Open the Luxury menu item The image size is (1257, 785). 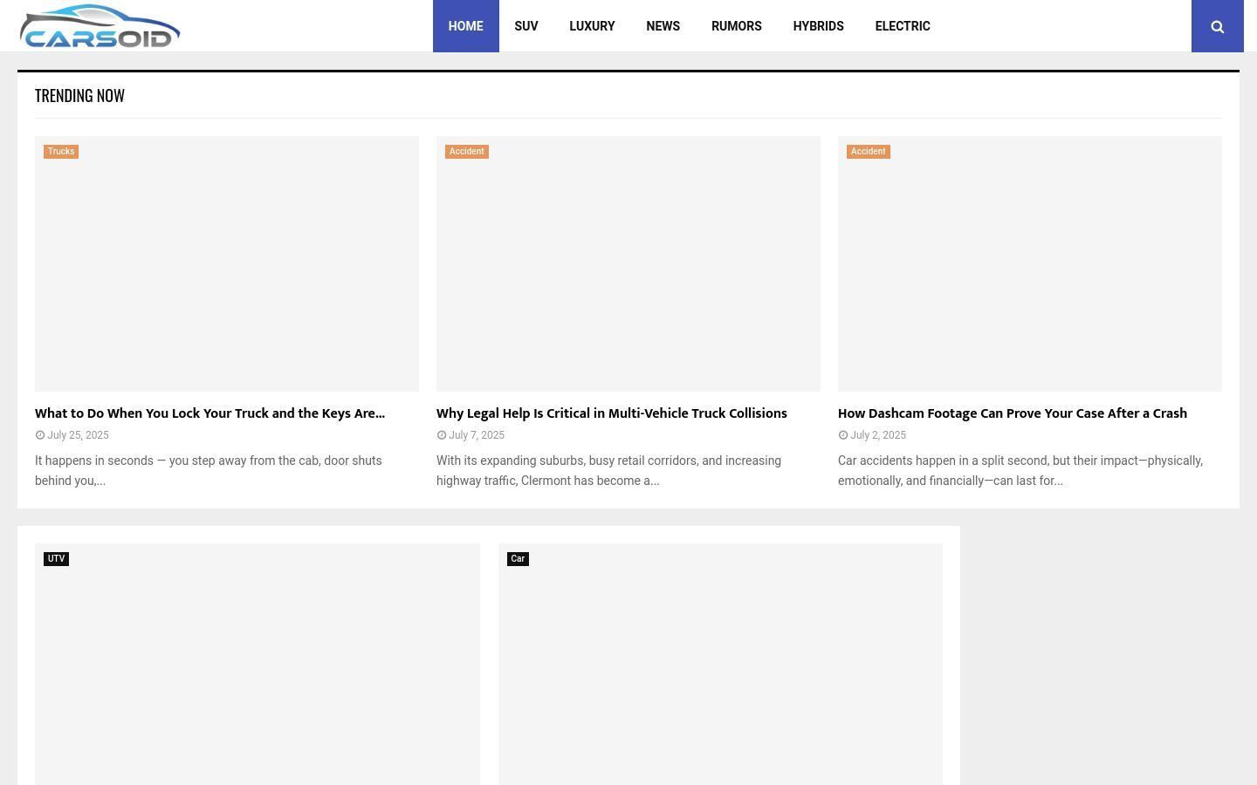(592, 26)
